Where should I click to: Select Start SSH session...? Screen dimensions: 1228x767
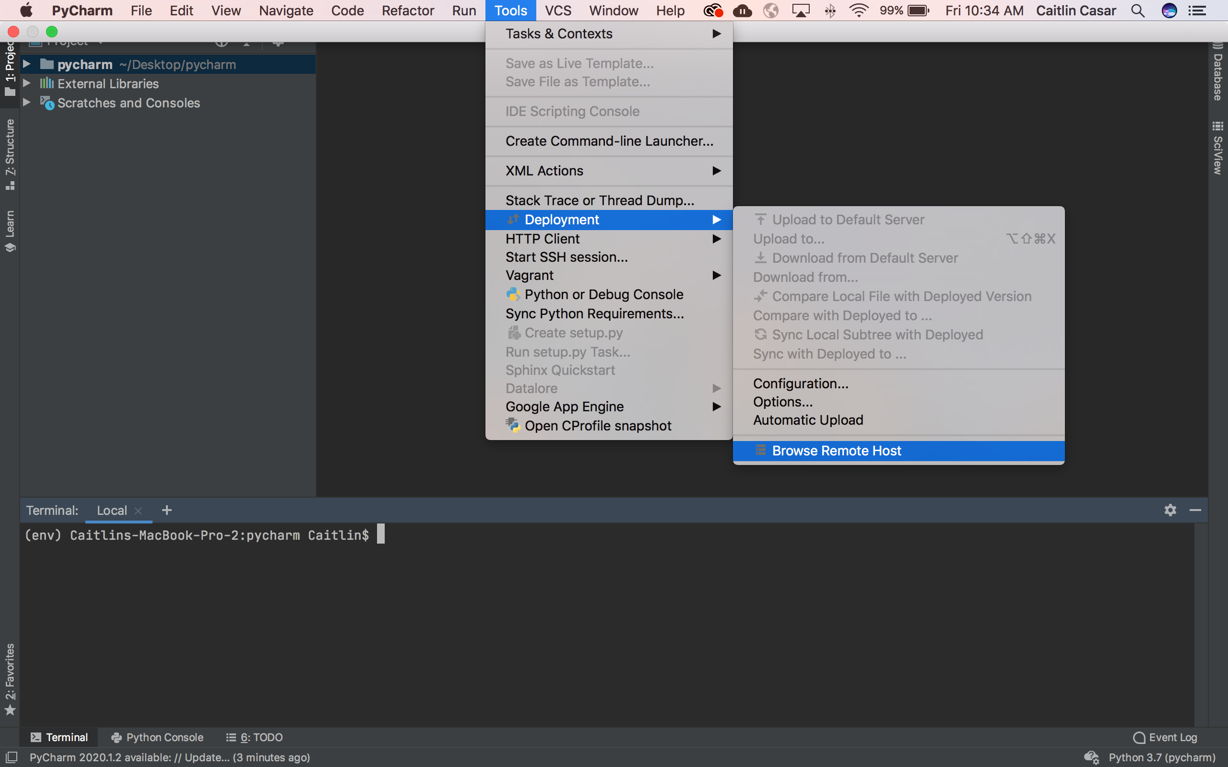coord(609,256)
